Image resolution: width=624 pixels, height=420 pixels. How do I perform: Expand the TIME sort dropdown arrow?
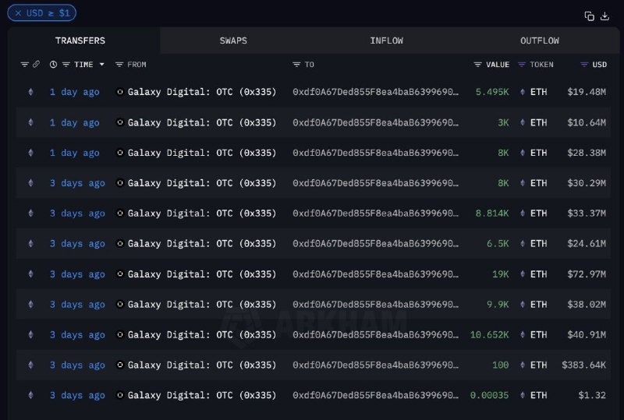tap(102, 65)
